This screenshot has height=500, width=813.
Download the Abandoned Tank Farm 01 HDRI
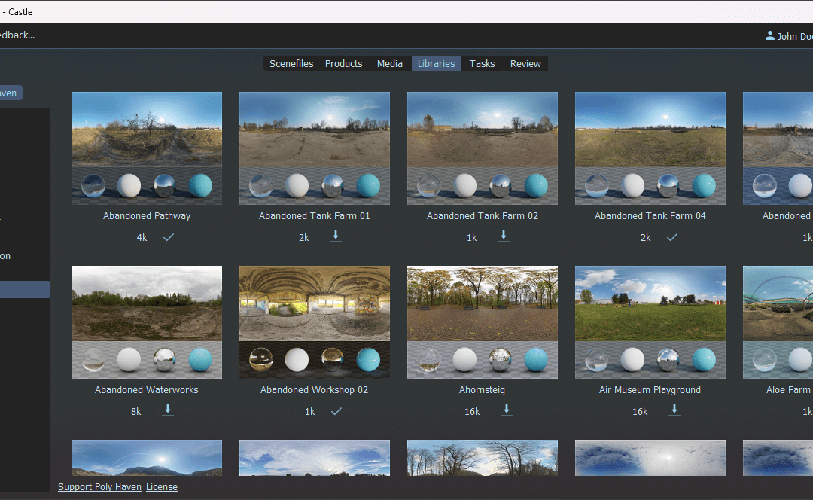coord(336,236)
